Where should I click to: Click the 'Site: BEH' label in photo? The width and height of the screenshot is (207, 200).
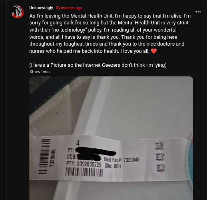[113, 166]
